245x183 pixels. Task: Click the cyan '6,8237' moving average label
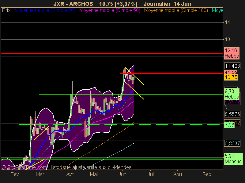click(x=232, y=143)
